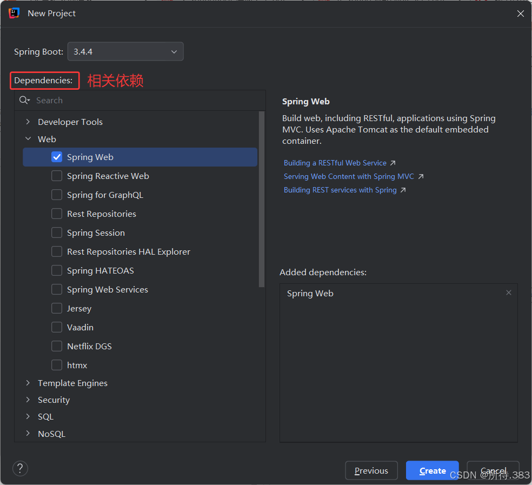This screenshot has height=485, width=532.
Task: Select the Spring Session row label
Action: (96, 233)
